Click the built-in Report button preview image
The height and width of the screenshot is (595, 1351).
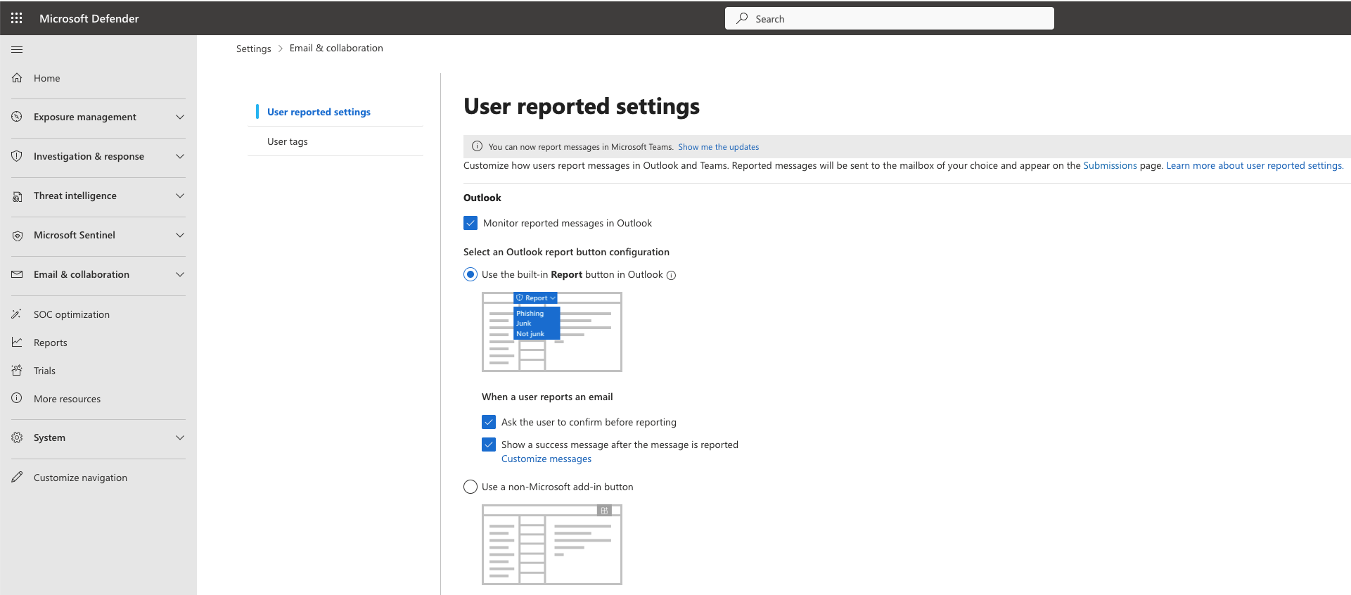tap(552, 332)
